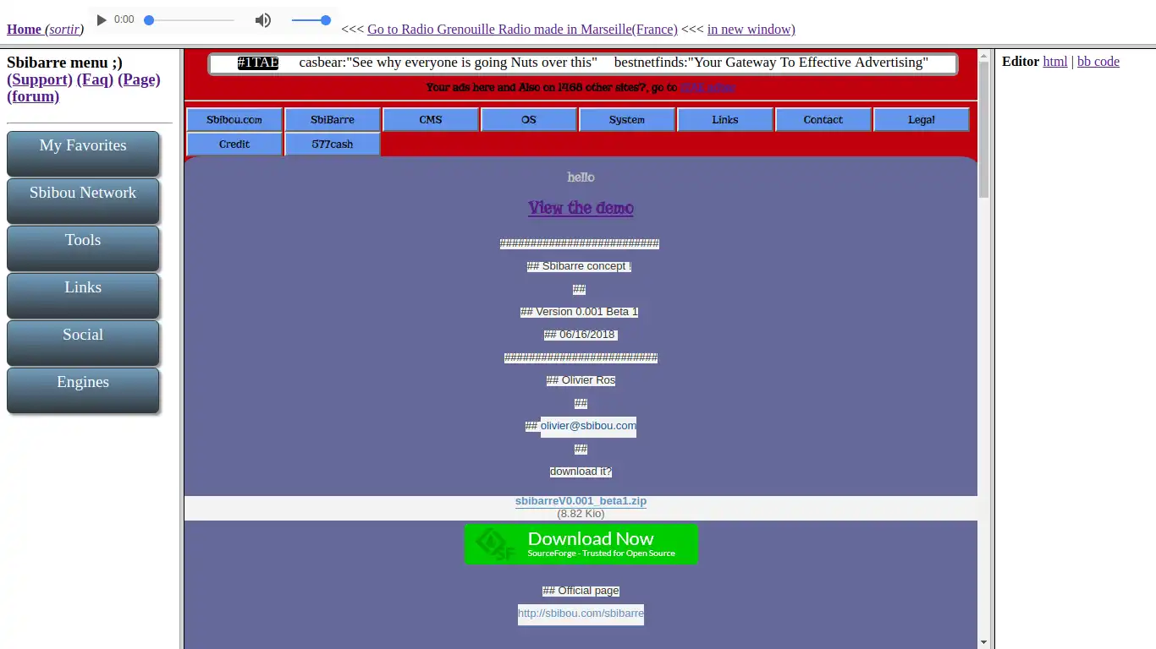Click 'hello' heading text

[581, 177]
